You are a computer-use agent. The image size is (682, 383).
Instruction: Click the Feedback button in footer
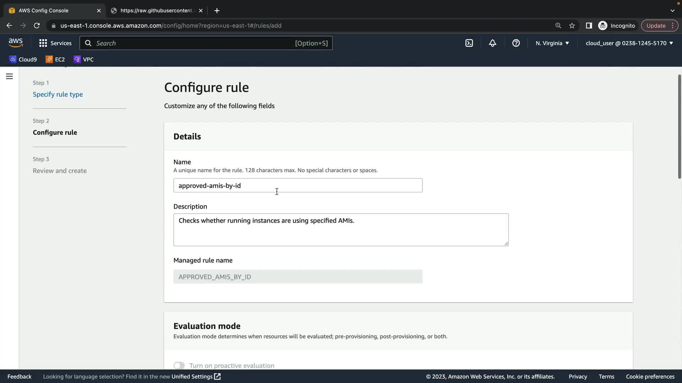pyautogui.click(x=19, y=377)
